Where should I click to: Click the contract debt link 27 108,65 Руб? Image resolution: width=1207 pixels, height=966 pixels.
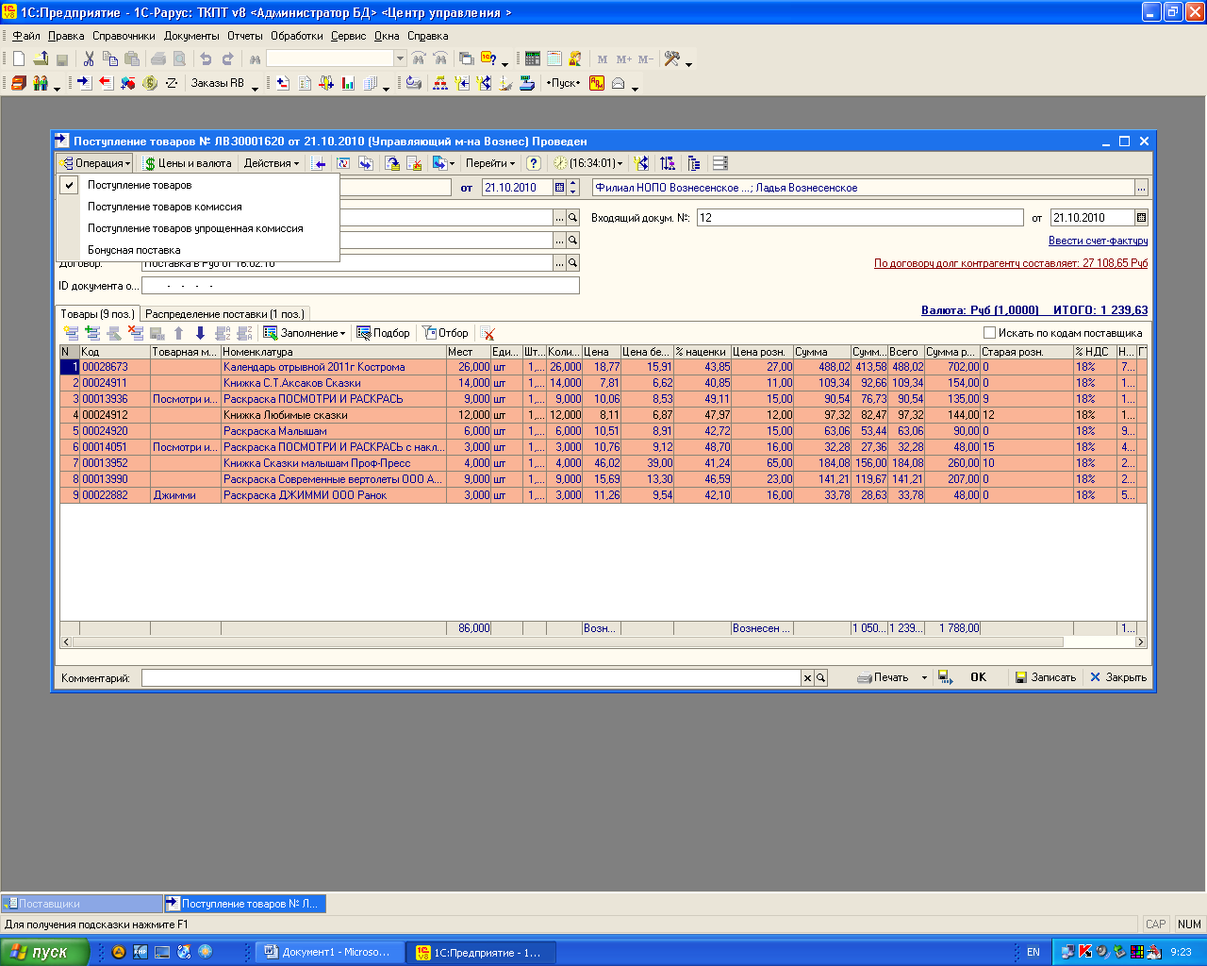click(x=1011, y=264)
